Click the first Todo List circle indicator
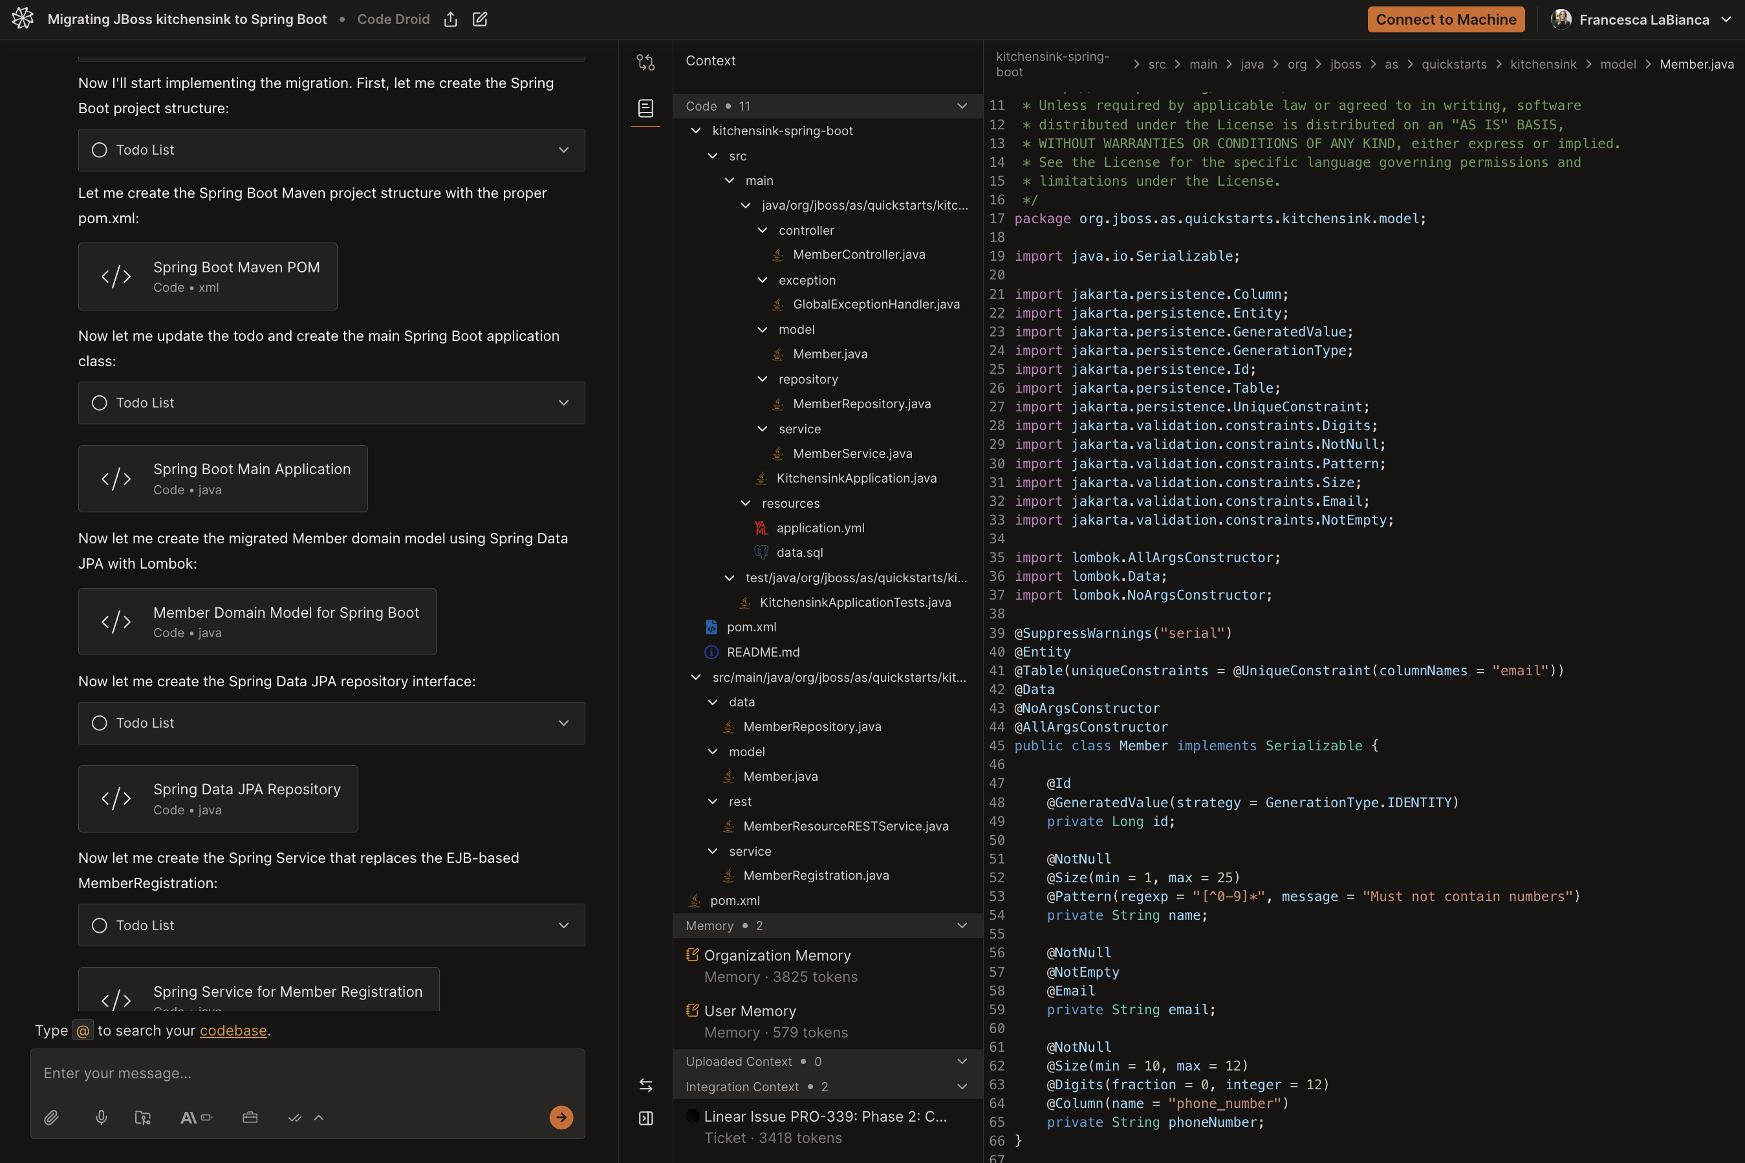 point(100,150)
